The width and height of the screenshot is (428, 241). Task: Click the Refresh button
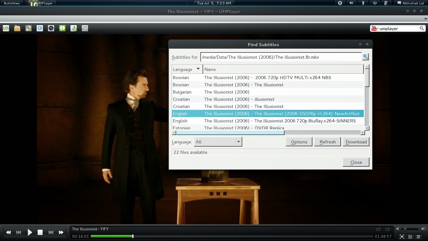(327, 142)
